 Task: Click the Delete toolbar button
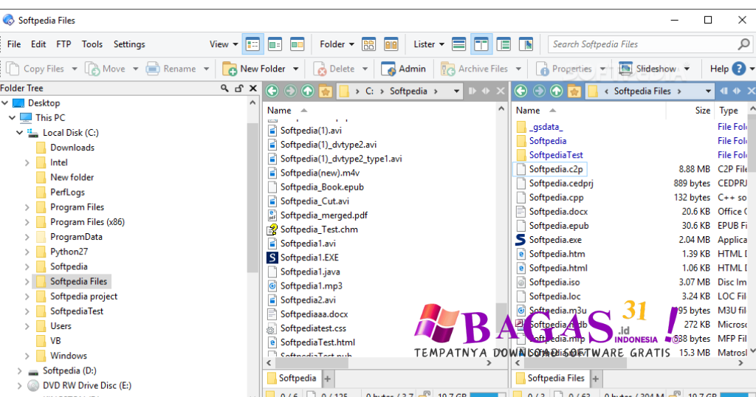pos(334,69)
